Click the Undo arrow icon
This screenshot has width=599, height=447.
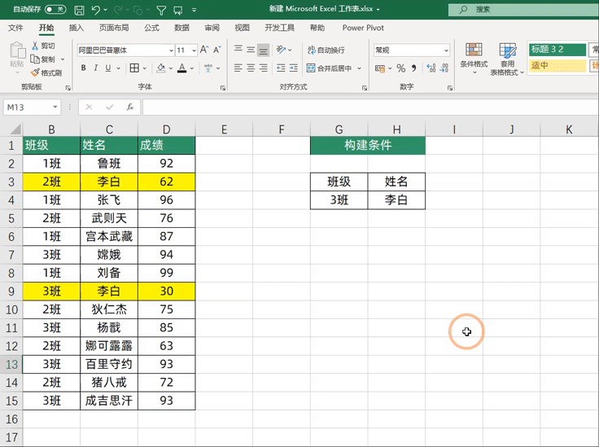[97, 10]
